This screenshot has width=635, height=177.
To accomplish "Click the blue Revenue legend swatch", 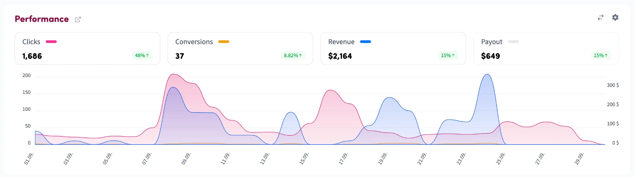I will pyautogui.click(x=365, y=42).
